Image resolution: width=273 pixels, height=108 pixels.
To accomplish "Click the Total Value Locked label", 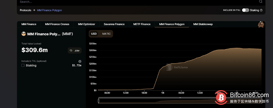I will pyautogui.click(x=31, y=44).
